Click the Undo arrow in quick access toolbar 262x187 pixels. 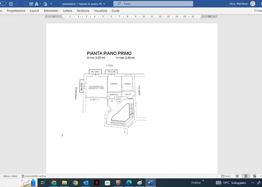pos(17,3)
